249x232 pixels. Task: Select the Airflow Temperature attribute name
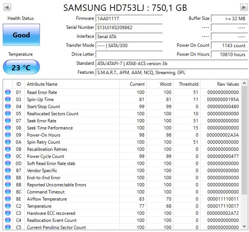coord(47,199)
